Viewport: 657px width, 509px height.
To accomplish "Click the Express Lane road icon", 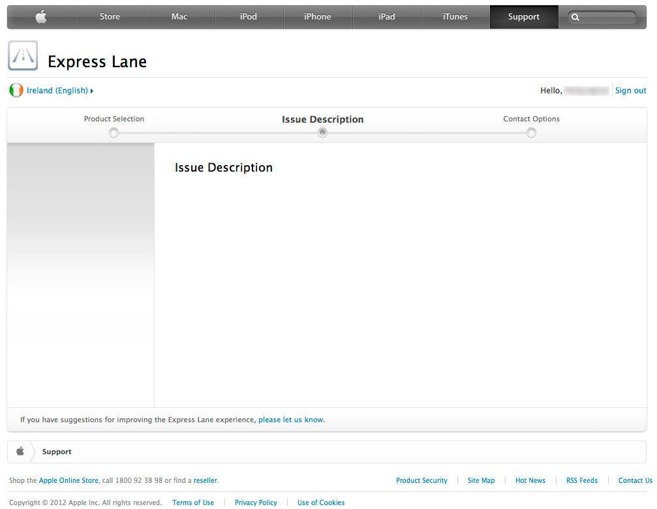I will point(23,55).
